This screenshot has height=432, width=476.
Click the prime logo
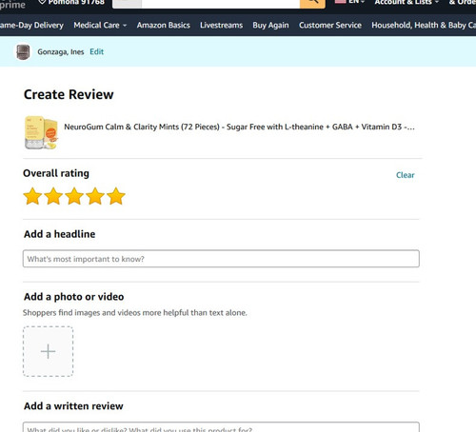coord(12,5)
